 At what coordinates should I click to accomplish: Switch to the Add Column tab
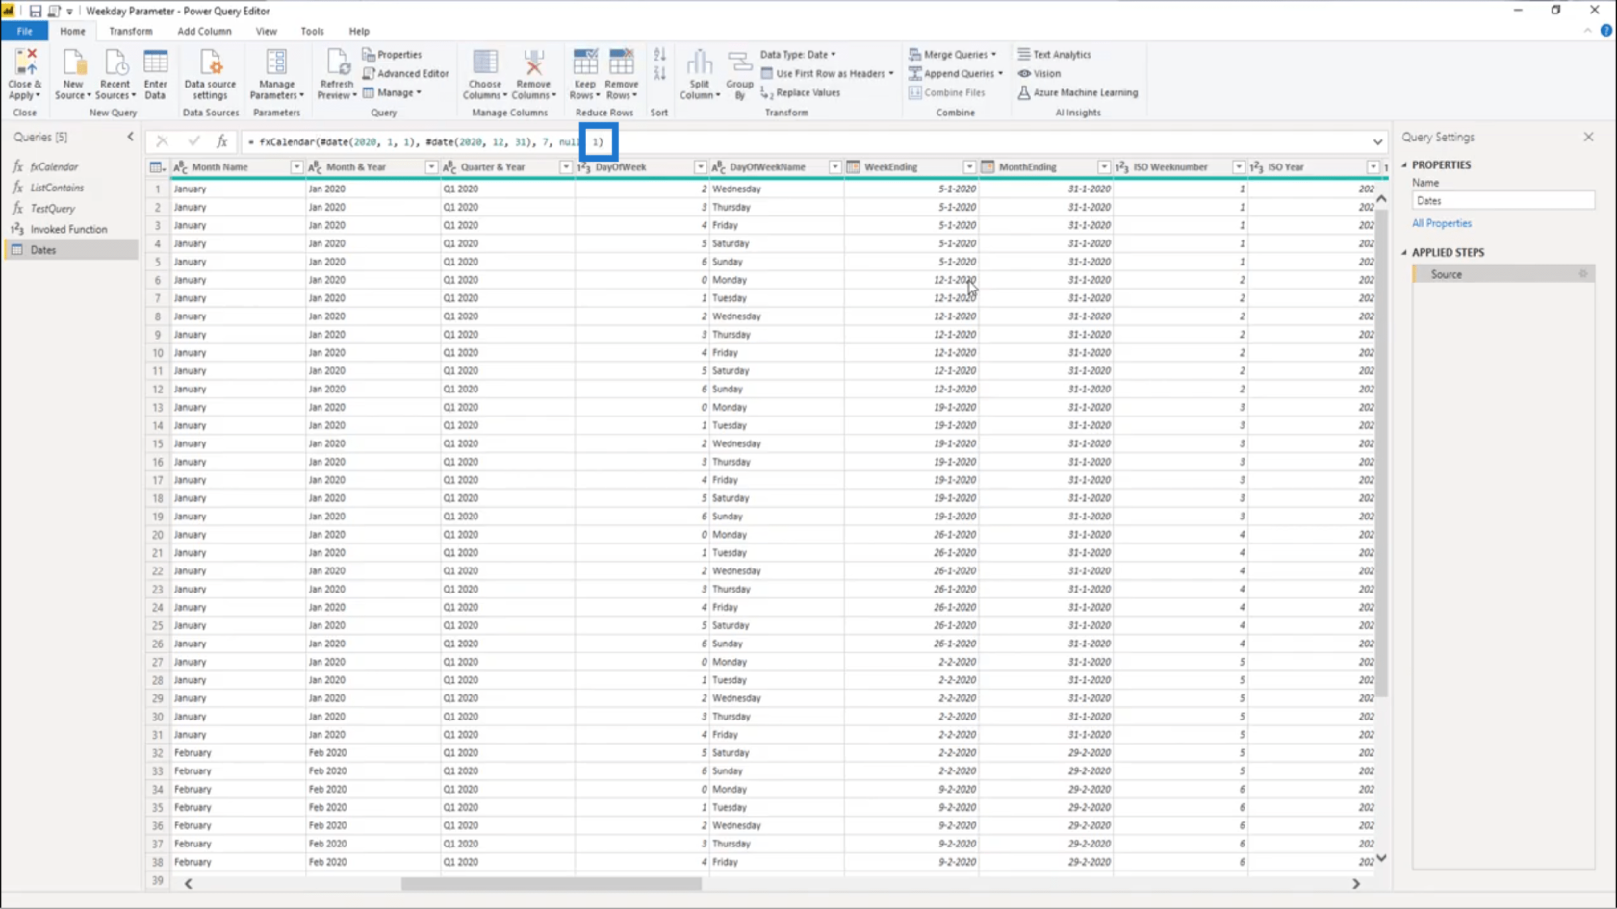pyautogui.click(x=204, y=31)
